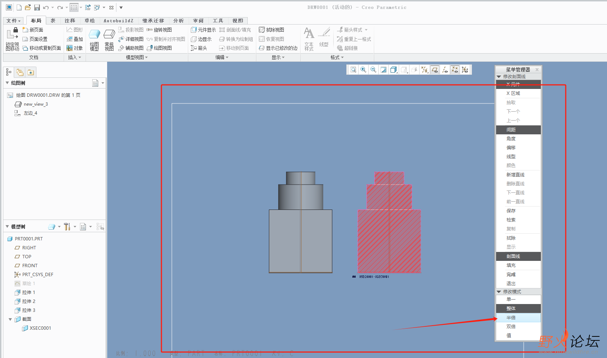
Task: Click 箭头 arrows button in ribbon
Action: pyautogui.click(x=199, y=48)
